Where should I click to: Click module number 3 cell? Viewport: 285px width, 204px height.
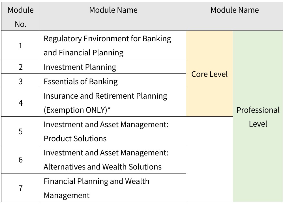(x=20, y=81)
